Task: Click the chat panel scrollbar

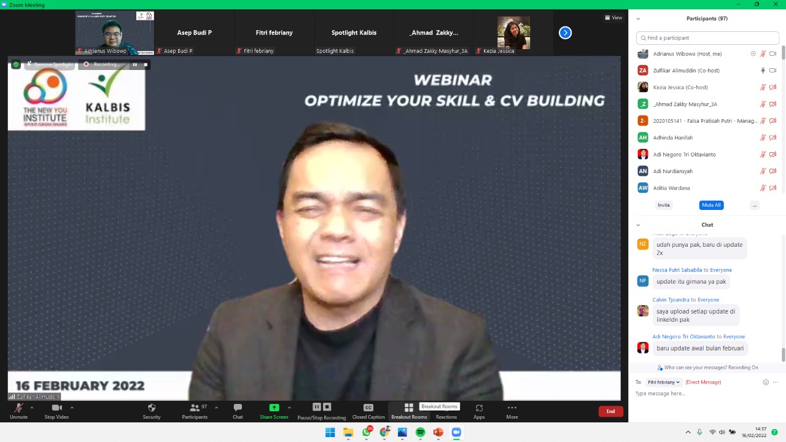Action: click(783, 355)
